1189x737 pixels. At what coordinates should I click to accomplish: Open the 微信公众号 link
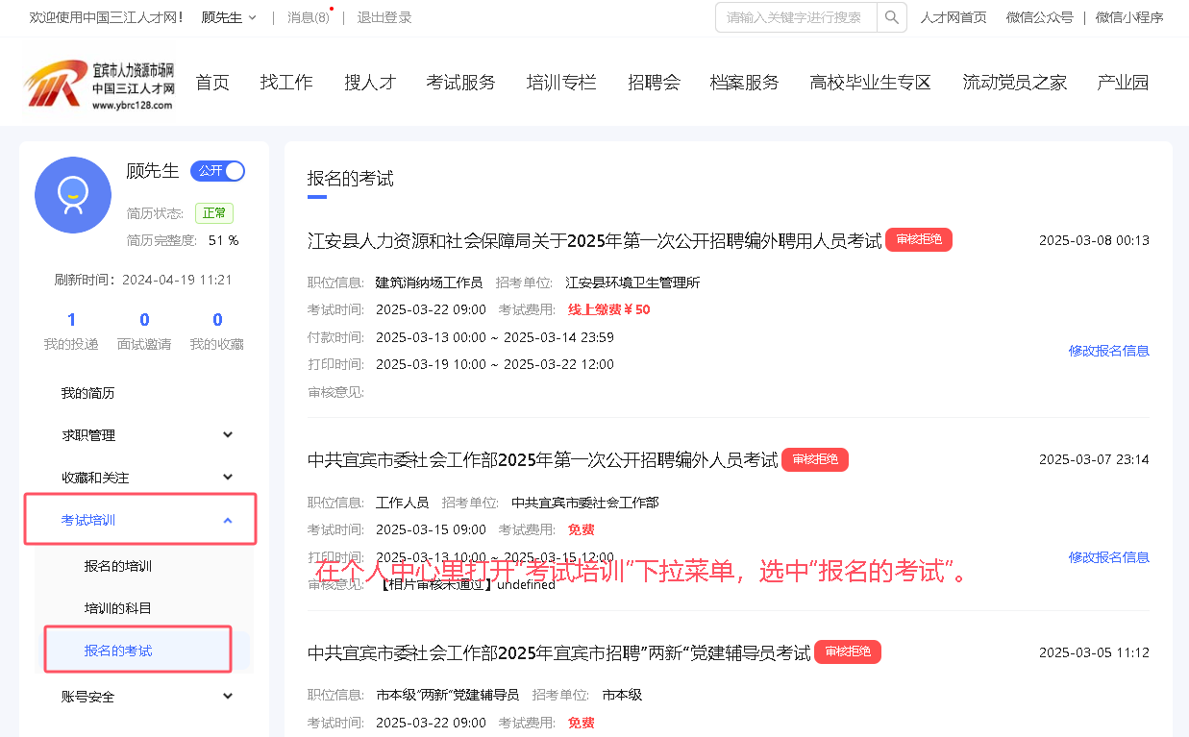1039,17
